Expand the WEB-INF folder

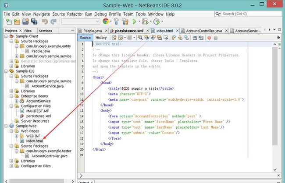point(17,136)
